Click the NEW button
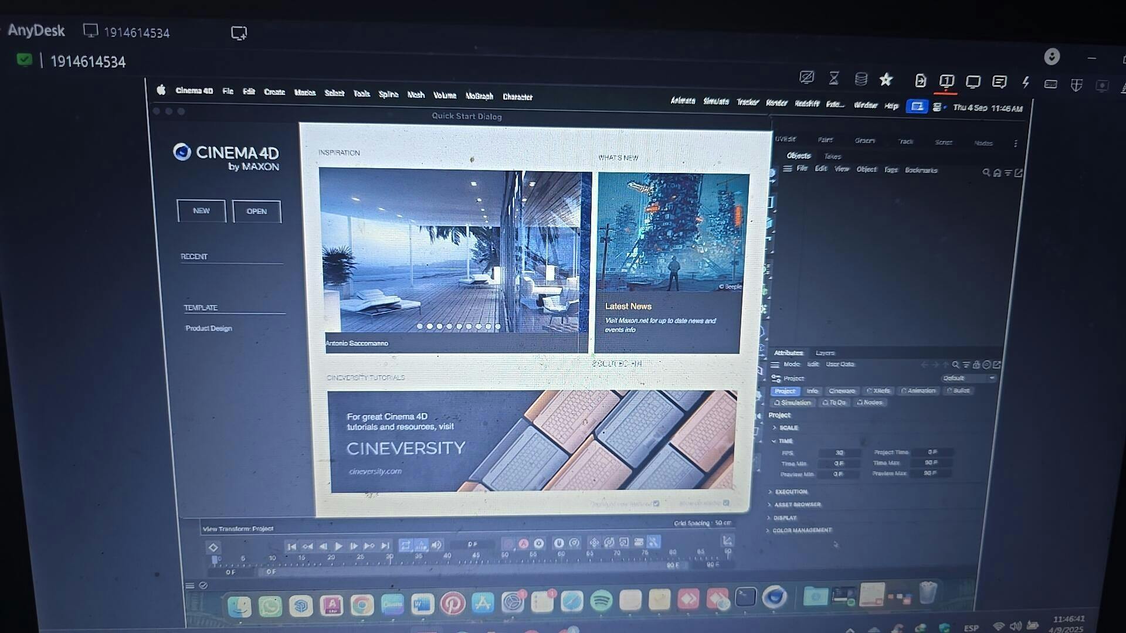This screenshot has width=1126, height=633. (201, 211)
